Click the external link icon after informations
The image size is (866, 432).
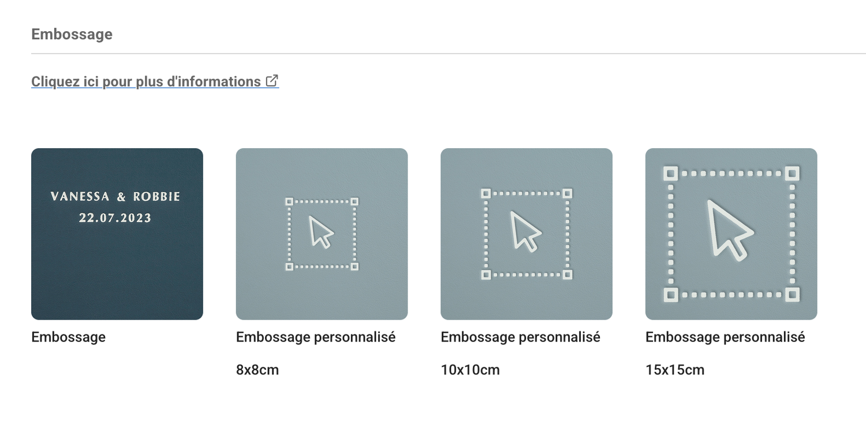pyautogui.click(x=272, y=81)
